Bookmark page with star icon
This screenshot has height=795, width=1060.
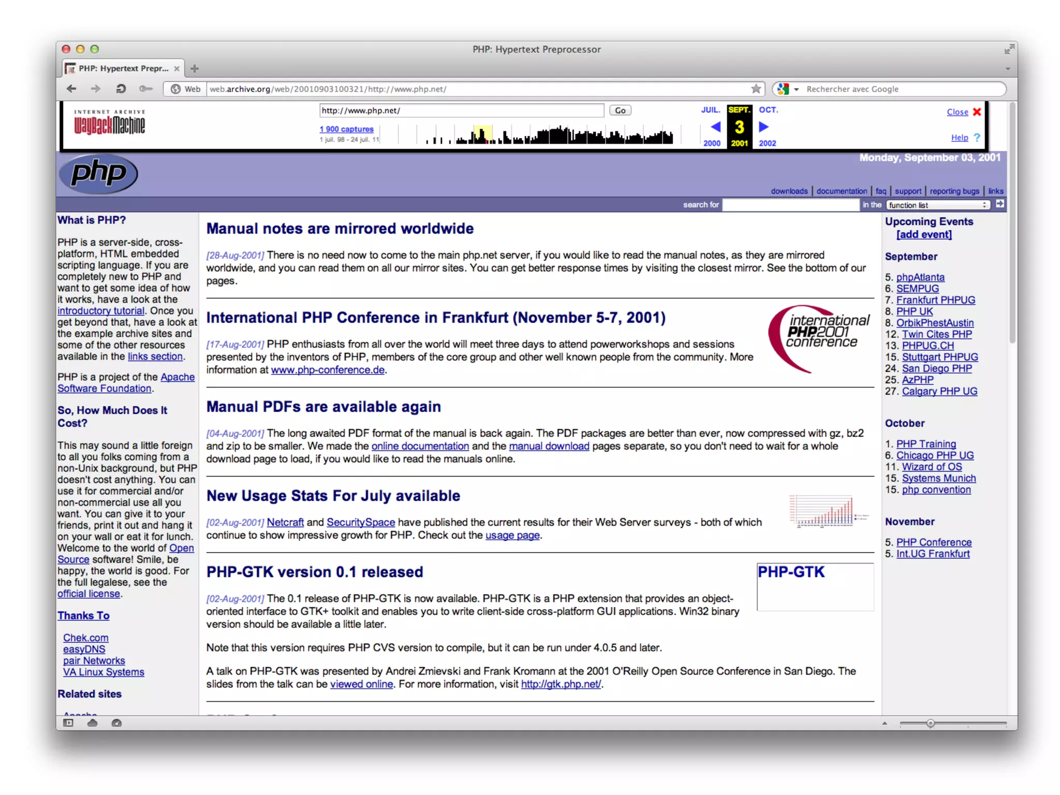point(756,89)
